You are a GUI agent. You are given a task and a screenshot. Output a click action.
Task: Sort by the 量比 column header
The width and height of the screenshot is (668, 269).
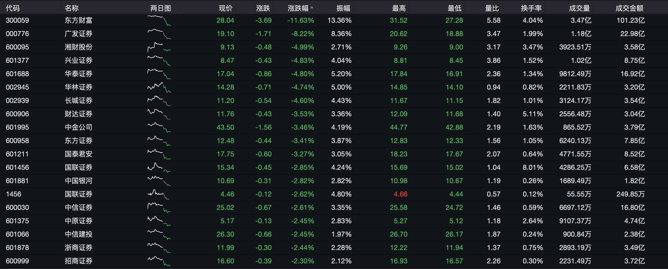(x=492, y=8)
